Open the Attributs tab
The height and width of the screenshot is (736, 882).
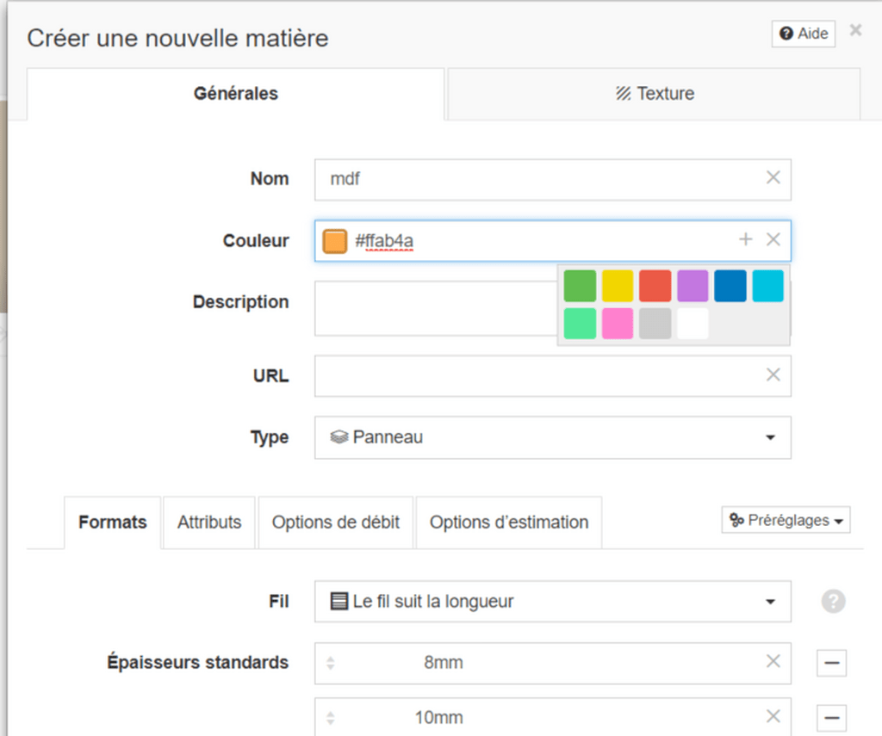tap(209, 523)
